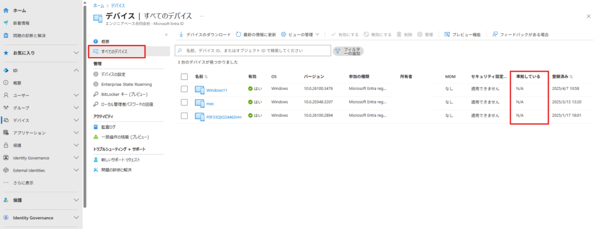The image size is (599, 229).
Task: Click the デバイスの設定 gear icon
Action: (96, 74)
